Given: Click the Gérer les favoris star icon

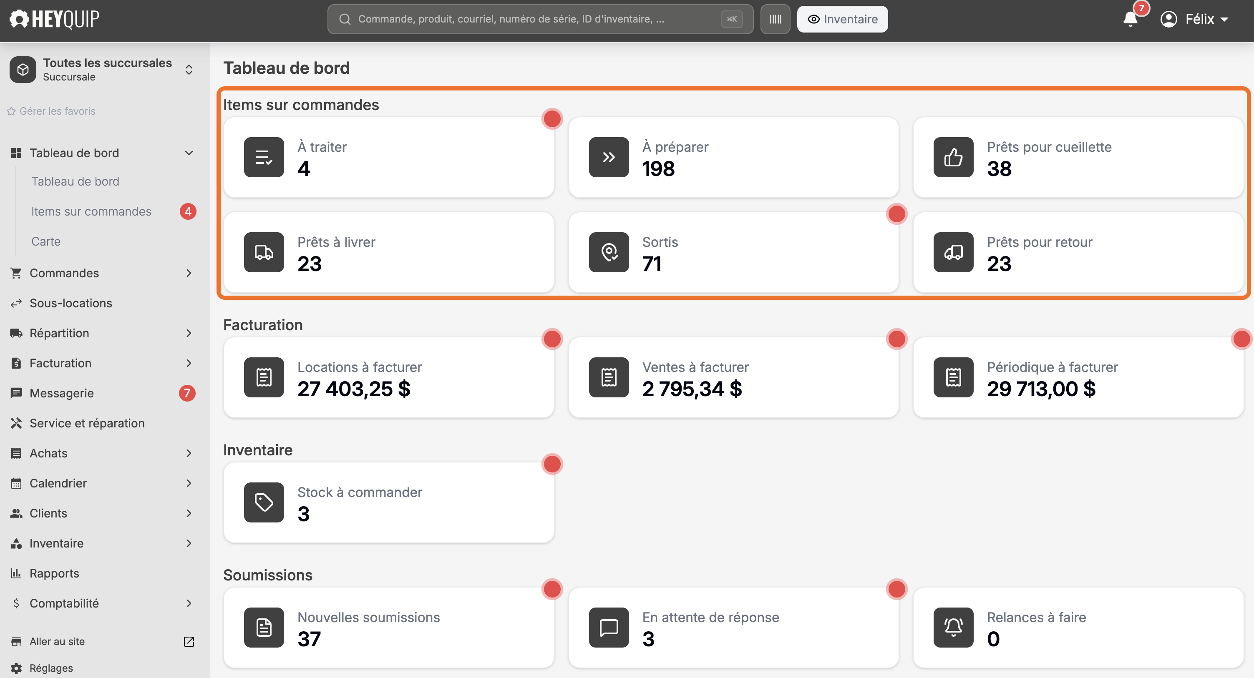Looking at the screenshot, I should click(x=11, y=111).
